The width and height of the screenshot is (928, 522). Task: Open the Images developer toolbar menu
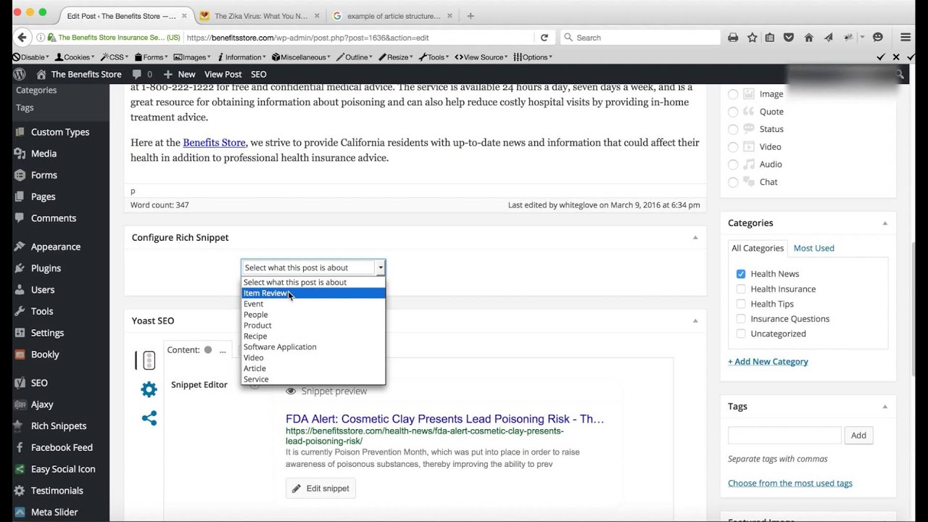coord(192,57)
